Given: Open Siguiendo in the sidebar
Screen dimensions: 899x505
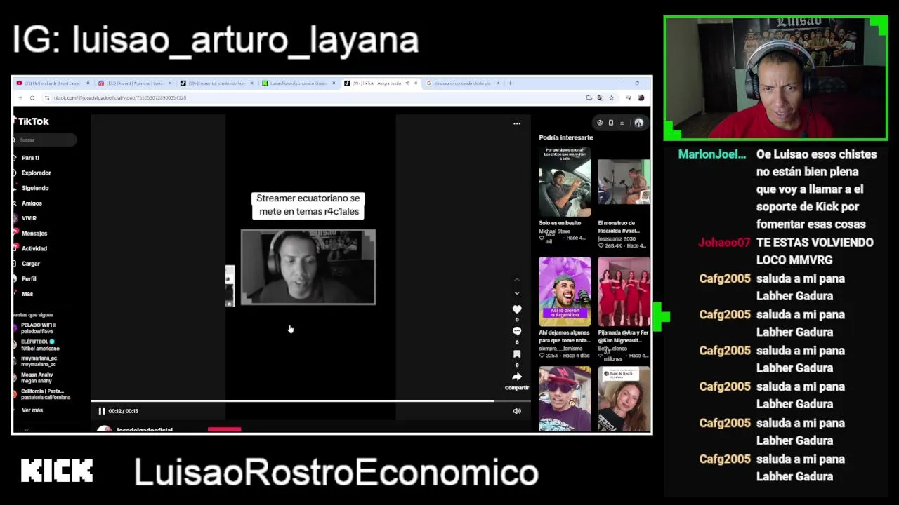Looking at the screenshot, I should pos(31,188).
